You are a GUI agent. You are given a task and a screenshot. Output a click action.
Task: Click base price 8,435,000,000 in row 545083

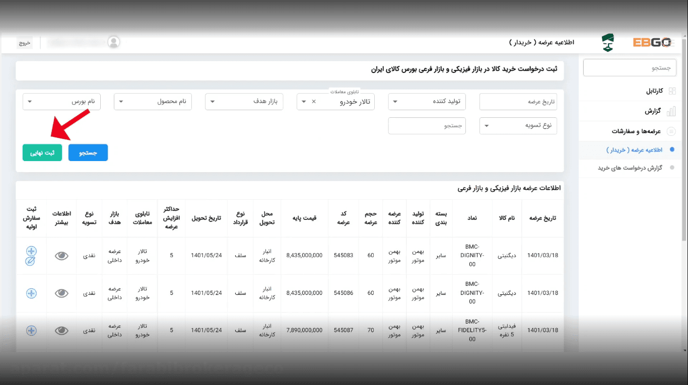[x=305, y=256]
